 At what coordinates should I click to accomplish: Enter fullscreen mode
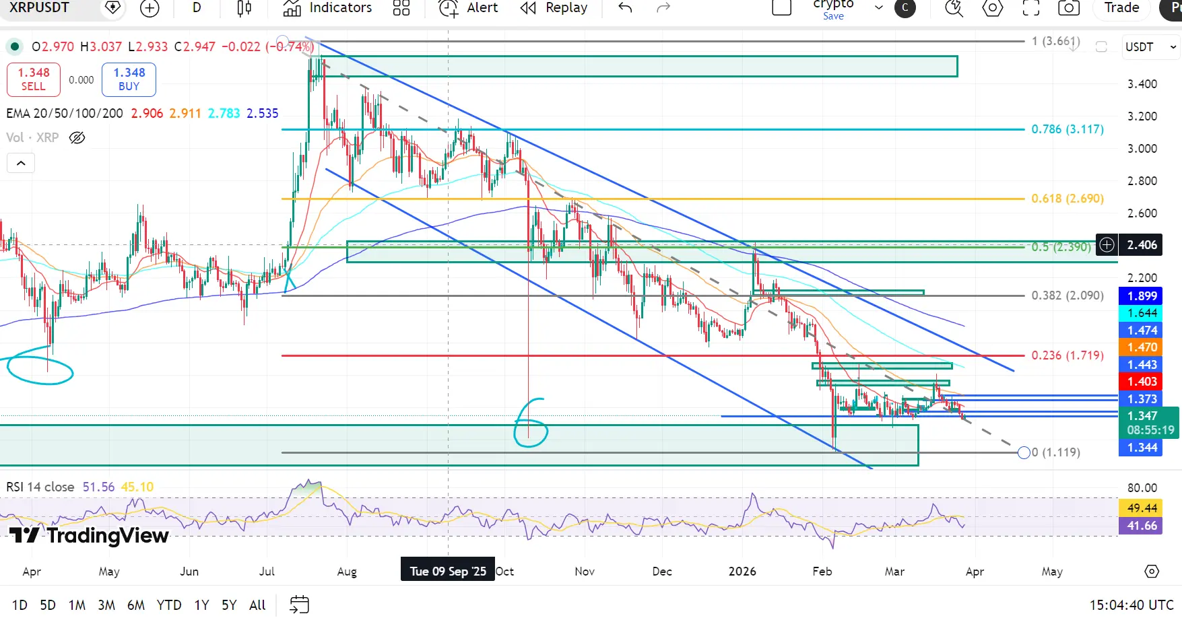pyautogui.click(x=1030, y=8)
